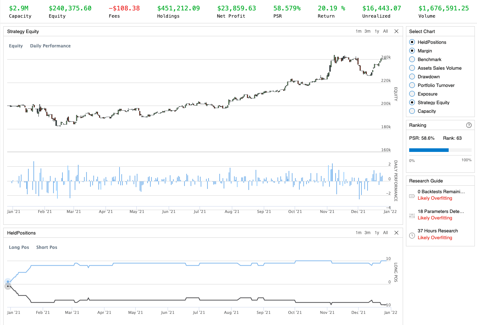Screen dimensions: 477x325
Task: Click the clock icon beside 37 Hours Research
Action: [x=412, y=236]
